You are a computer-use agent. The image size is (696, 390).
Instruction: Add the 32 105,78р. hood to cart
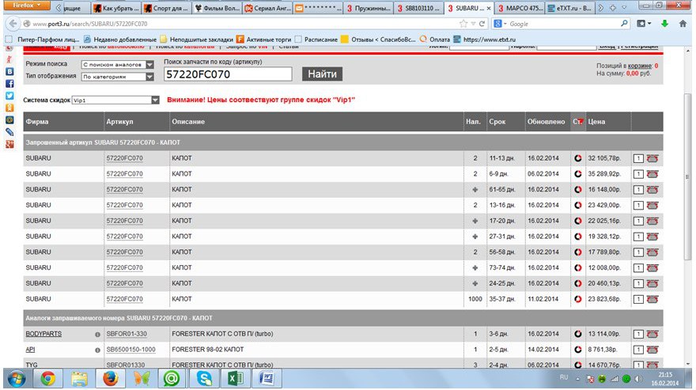[652, 158]
